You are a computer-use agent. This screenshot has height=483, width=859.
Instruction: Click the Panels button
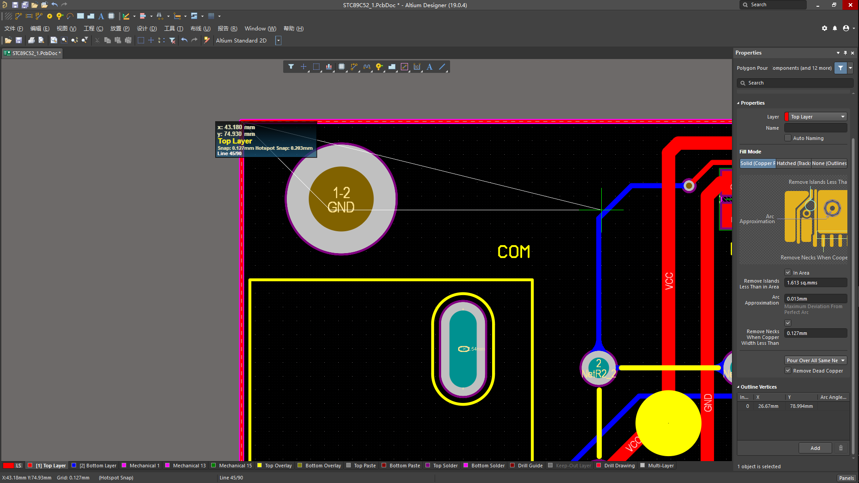pyautogui.click(x=846, y=478)
